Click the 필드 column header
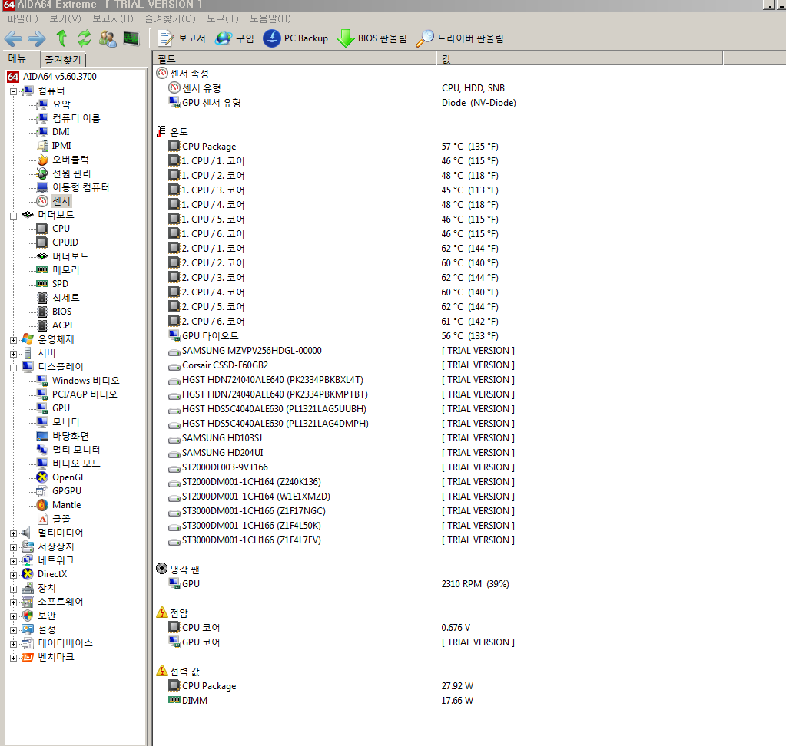This screenshot has width=786, height=746. coord(294,58)
